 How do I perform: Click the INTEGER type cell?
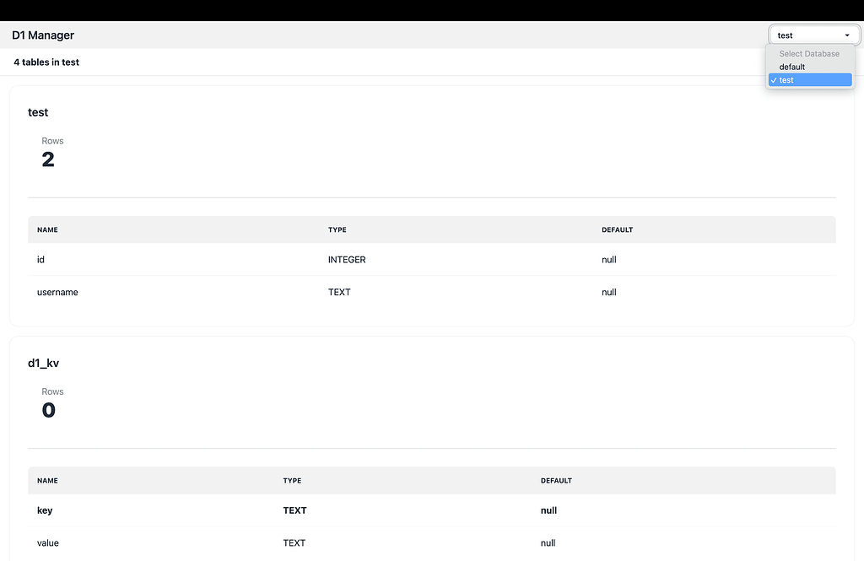pyautogui.click(x=347, y=260)
